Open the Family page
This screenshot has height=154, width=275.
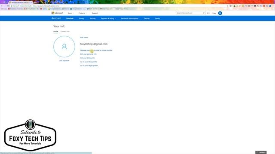tap(157, 18)
